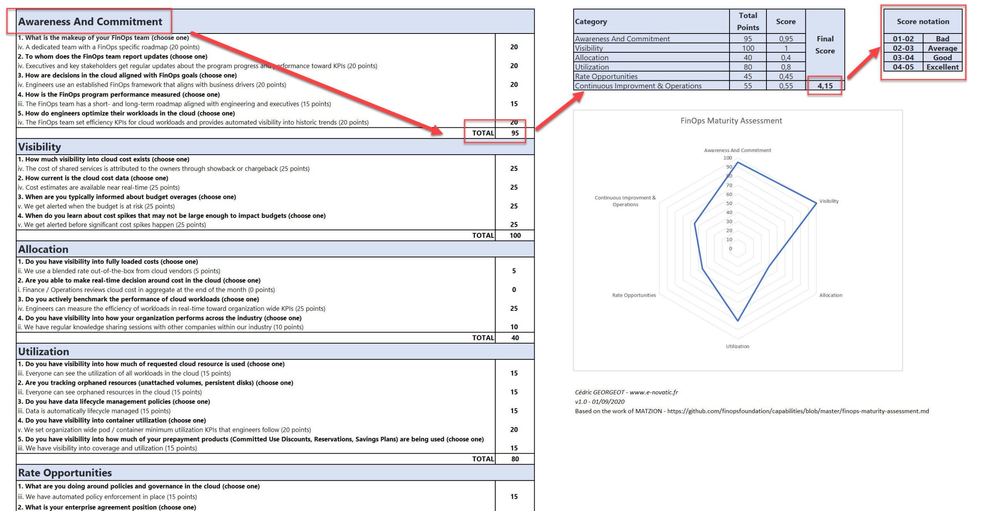Click the Rate Opportunities label on radar chart

(634, 295)
